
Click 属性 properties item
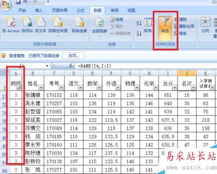(x=116, y=26)
